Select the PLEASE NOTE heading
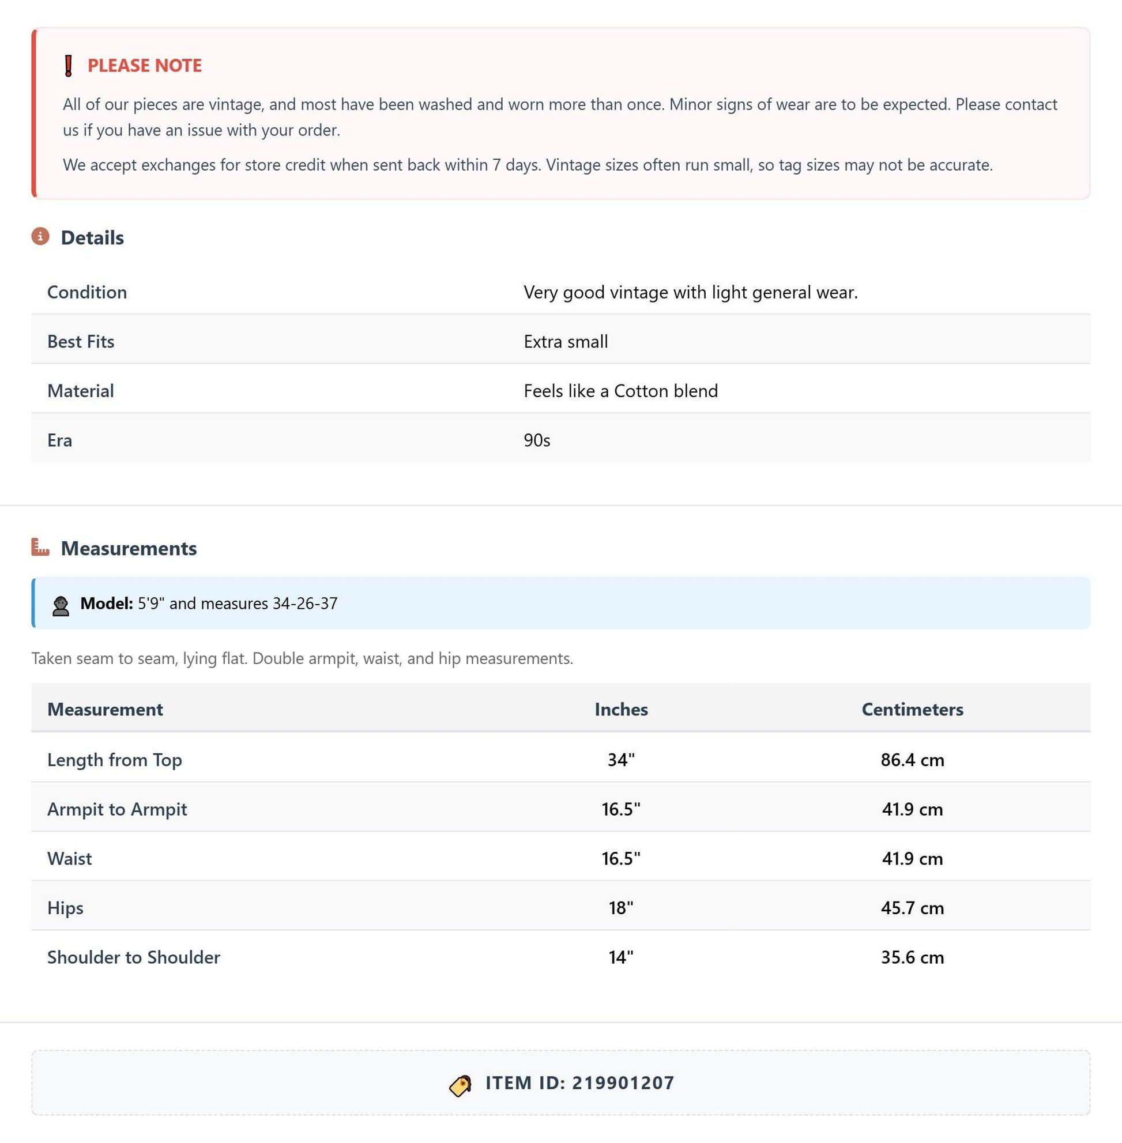The image size is (1122, 1143). point(144,65)
